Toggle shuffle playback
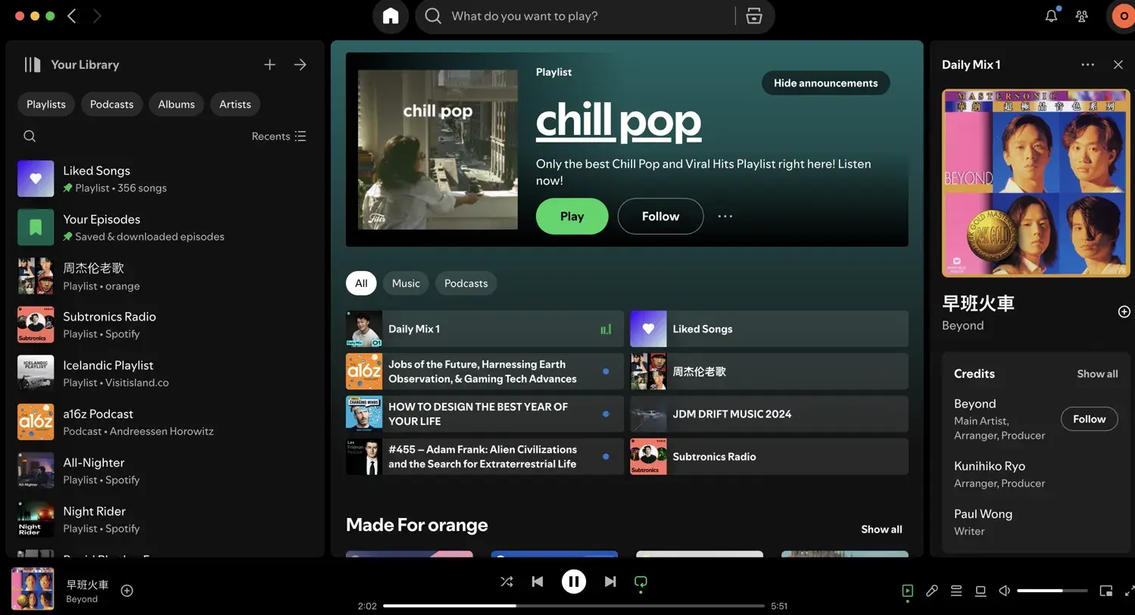 point(507,582)
